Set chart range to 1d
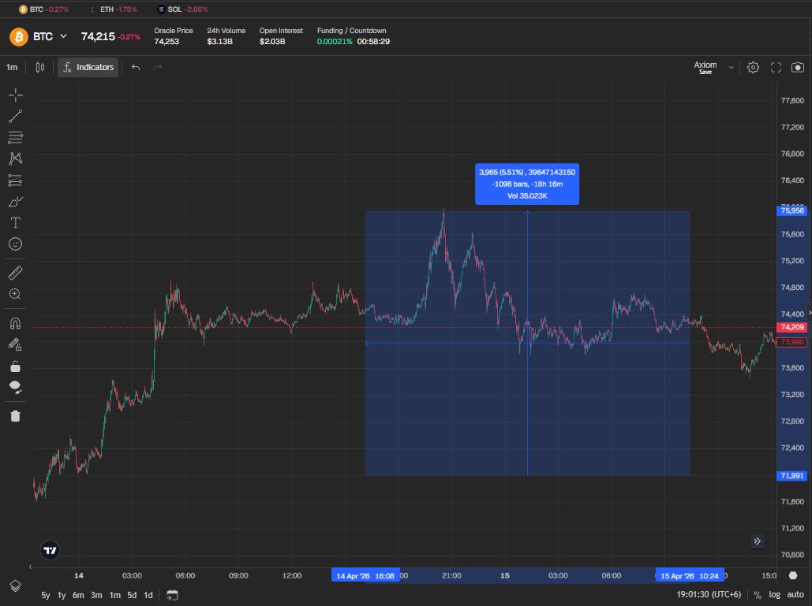This screenshot has width=812, height=606. pyautogui.click(x=148, y=595)
